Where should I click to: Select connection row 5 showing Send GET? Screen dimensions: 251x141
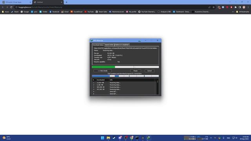(x=124, y=92)
